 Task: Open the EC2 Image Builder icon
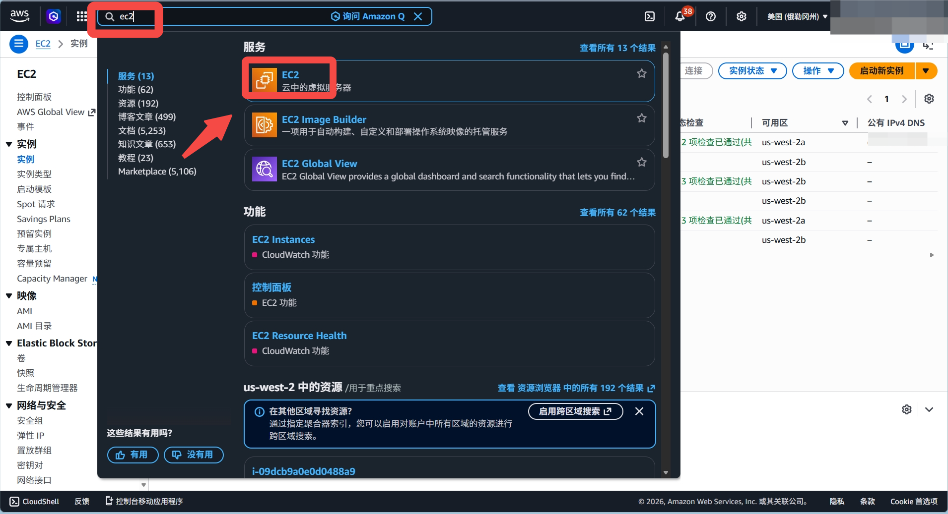(265, 125)
